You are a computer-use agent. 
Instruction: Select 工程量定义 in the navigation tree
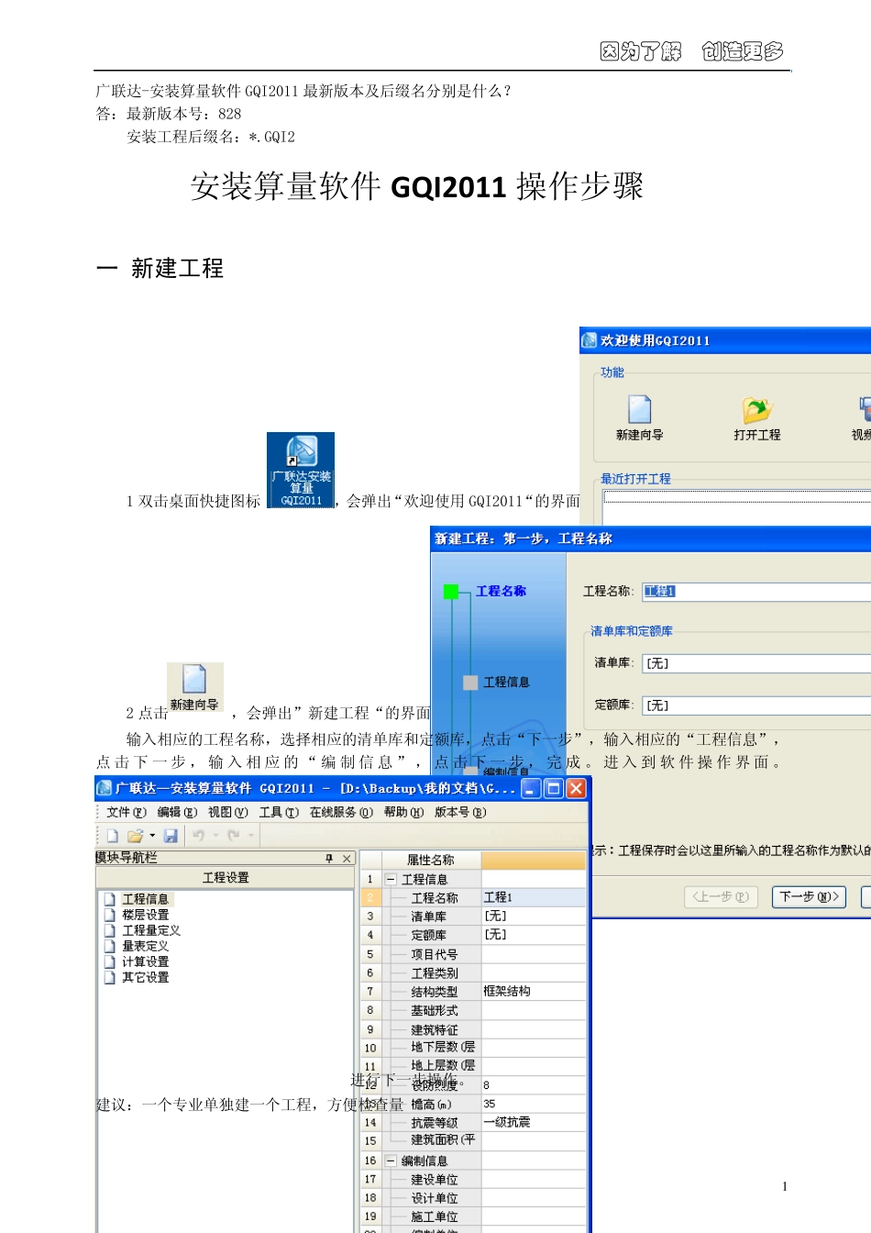[x=151, y=930]
